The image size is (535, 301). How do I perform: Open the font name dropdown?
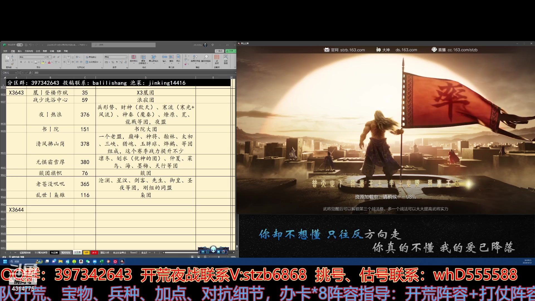(x=44, y=57)
